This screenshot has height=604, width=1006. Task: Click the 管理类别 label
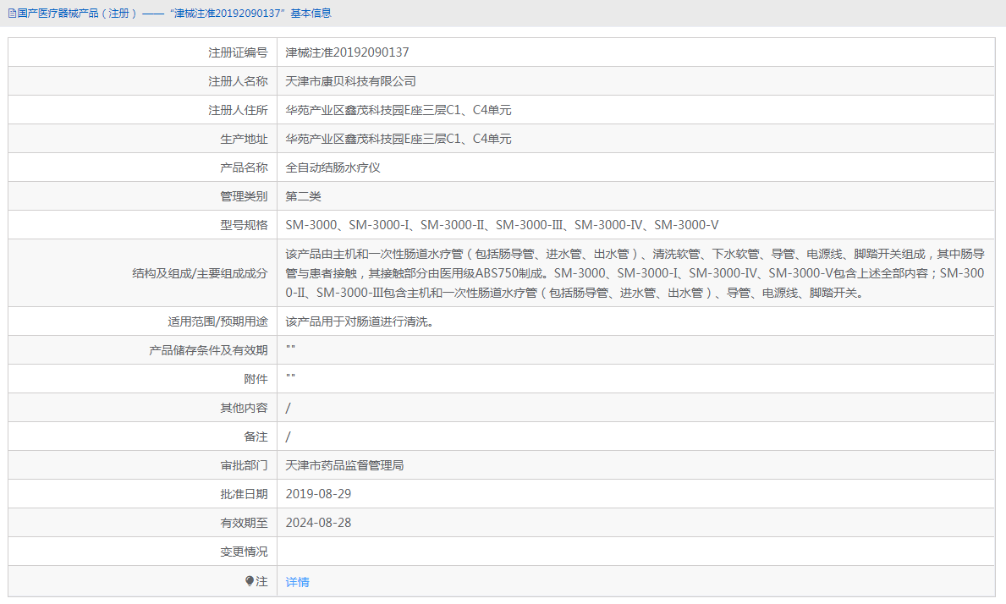point(244,196)
